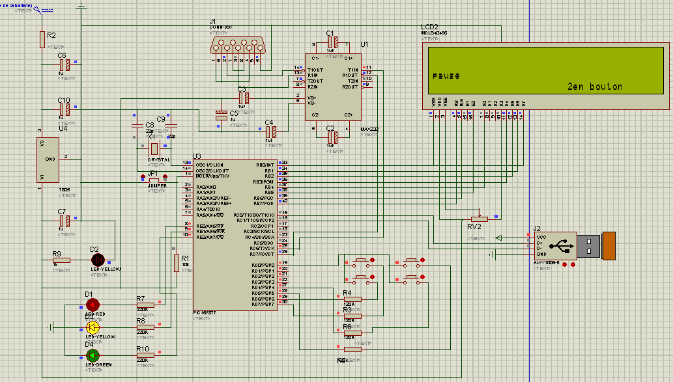Select capacitor C1 above MAX232
673x382 pixels.
coord(333,42)
